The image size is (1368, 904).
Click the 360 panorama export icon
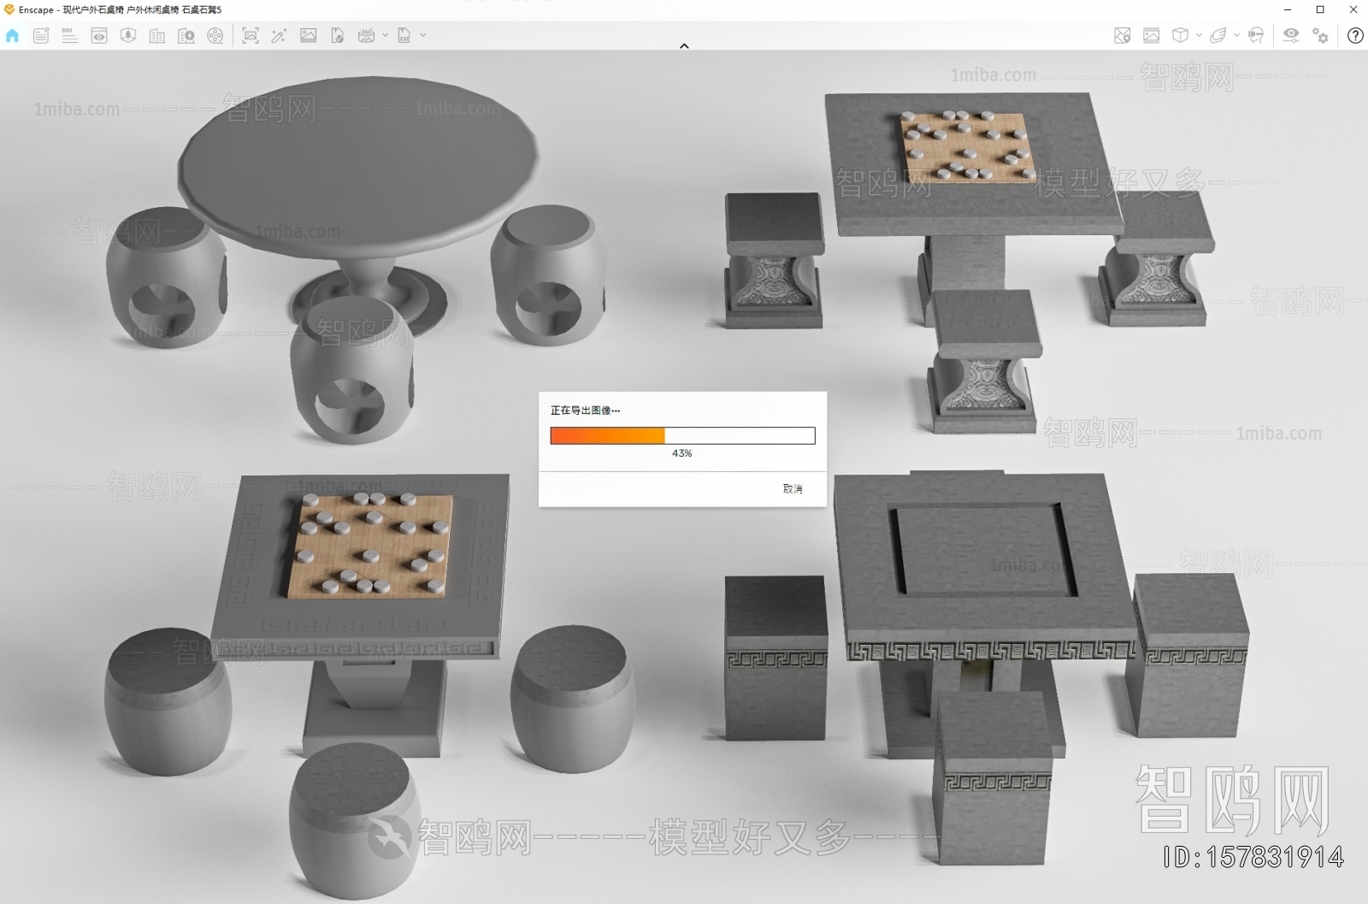pos(366,35)
